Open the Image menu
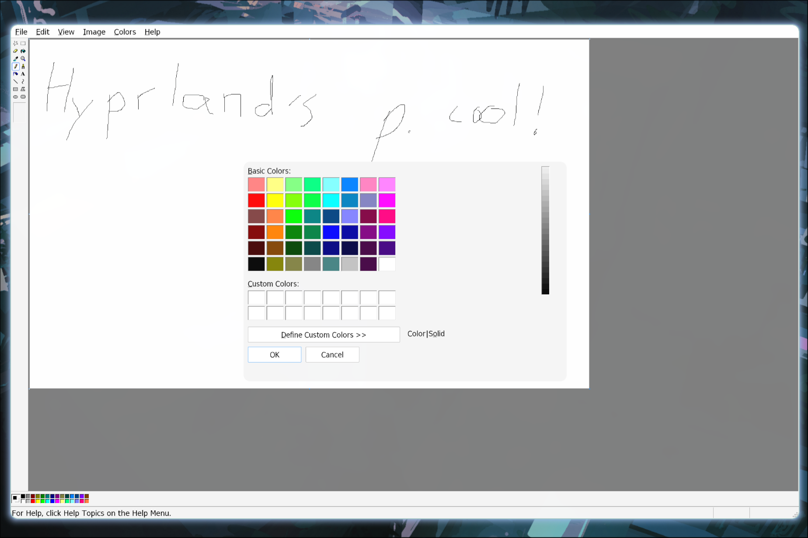 coord(94,31)
